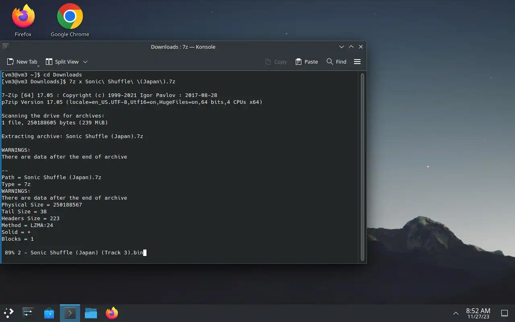Open the Konsole hamburger menu
The image size is (515, 322).
[x=357, y=62]
